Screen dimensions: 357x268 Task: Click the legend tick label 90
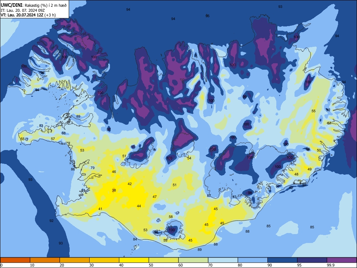[x=270, y=265]
